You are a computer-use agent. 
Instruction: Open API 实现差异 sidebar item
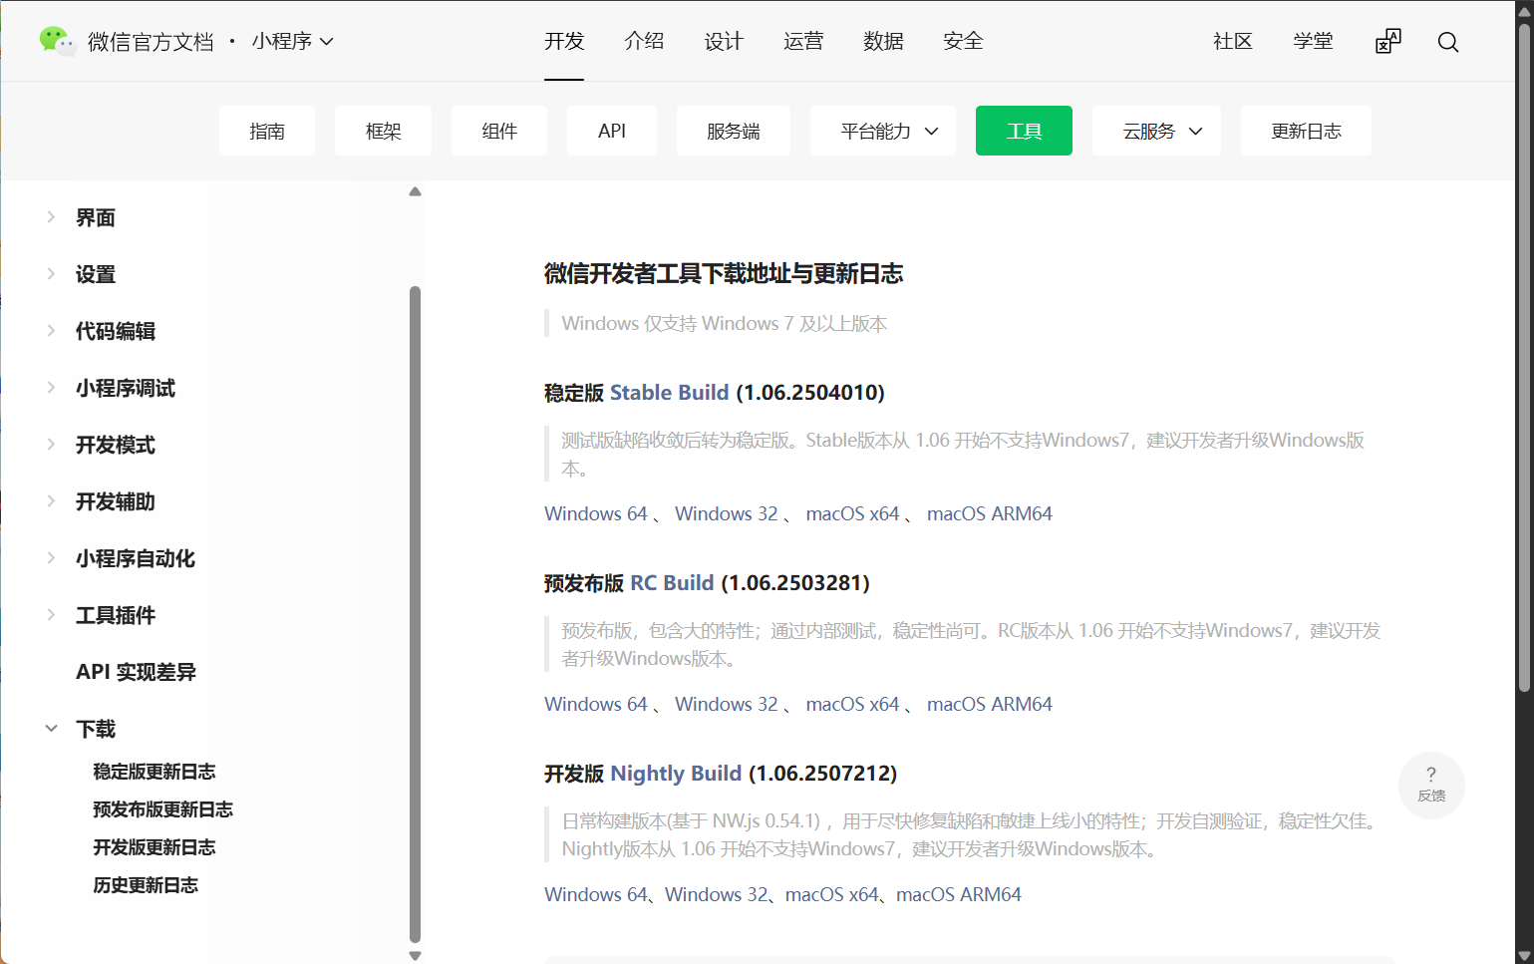136,672
